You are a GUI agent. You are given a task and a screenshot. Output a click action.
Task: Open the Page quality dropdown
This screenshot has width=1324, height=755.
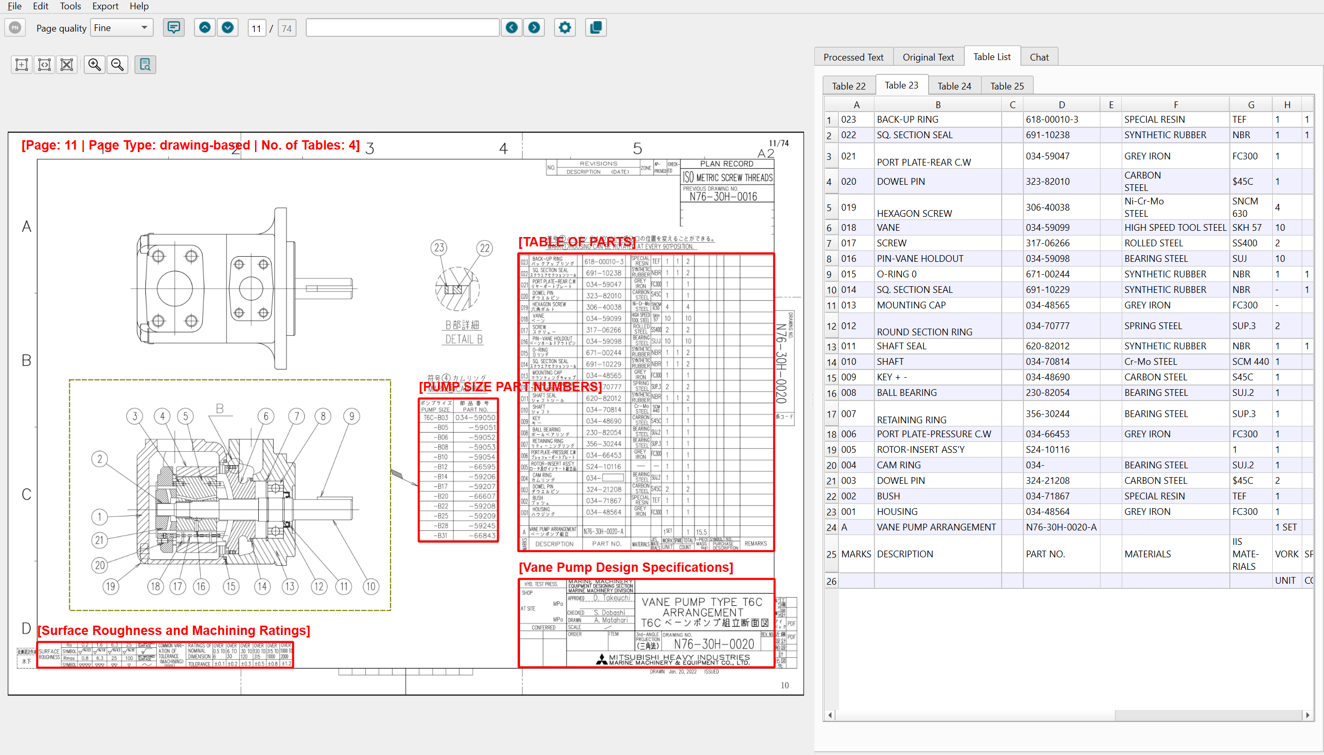[x=122, y=28]
